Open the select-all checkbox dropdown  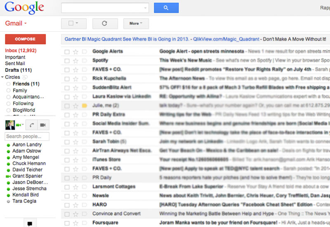point(77,23)
